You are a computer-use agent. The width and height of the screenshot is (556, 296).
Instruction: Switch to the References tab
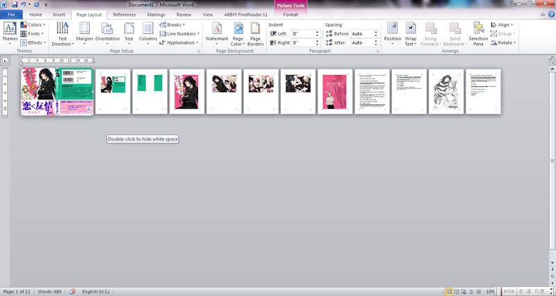point(124,15)
